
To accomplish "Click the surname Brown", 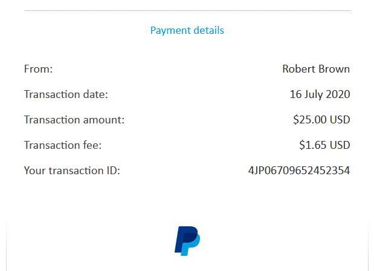I will pyautogui.click(x=334, y=69).
